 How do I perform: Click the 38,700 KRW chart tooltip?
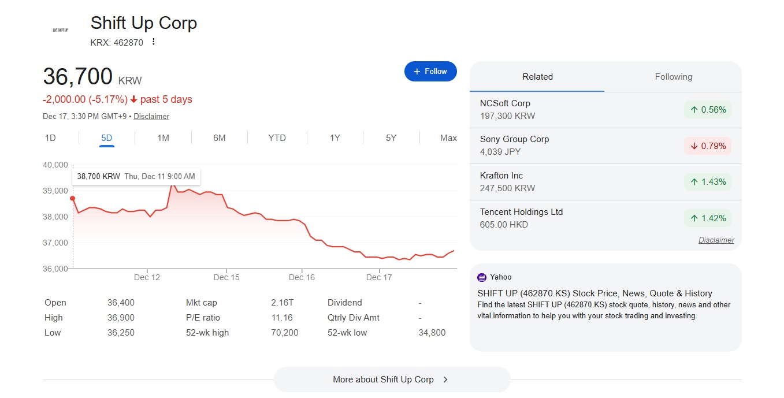(136, 176)
